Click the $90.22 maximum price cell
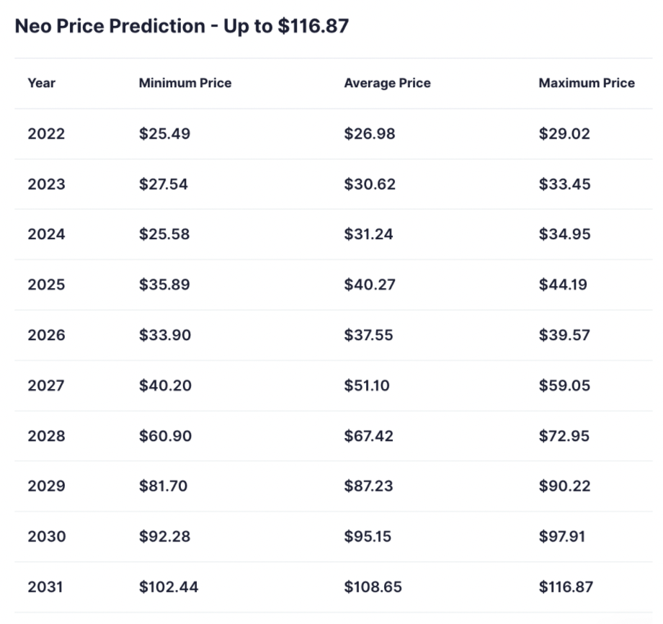This screenshot has width=663, height=624. [564, 486]
